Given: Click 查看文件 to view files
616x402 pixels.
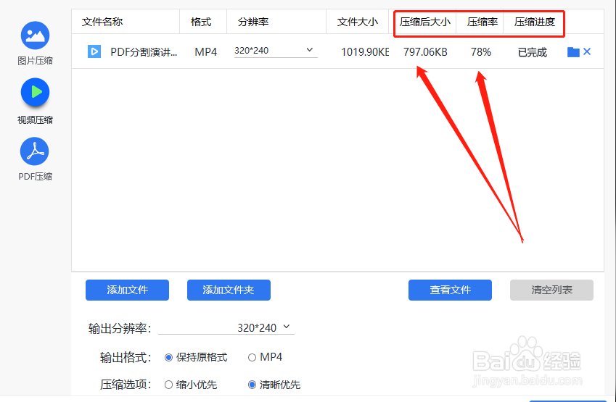Looking at the screenshot, I should coord(451,290).
